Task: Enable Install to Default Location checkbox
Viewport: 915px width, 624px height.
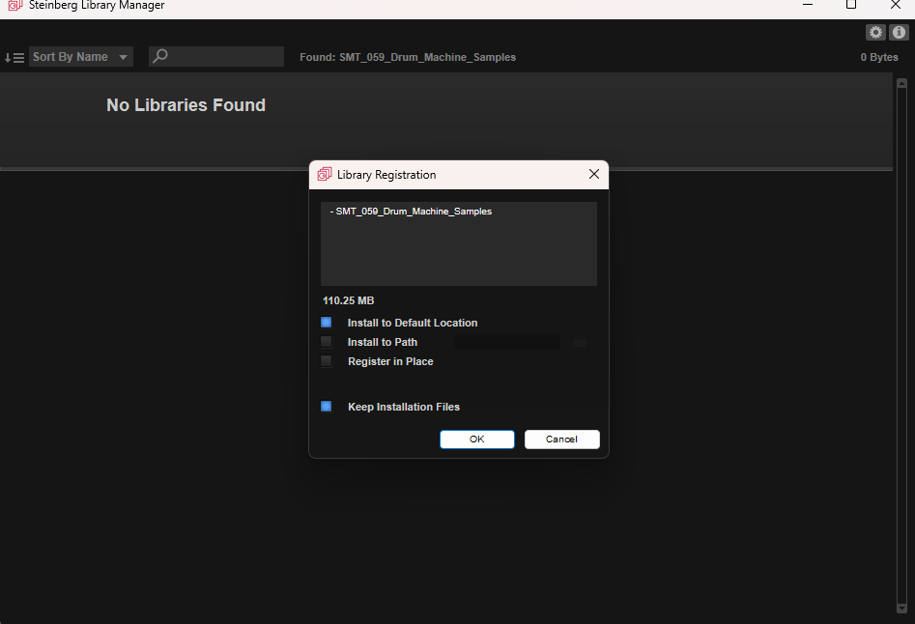Action: coord(327,323)
